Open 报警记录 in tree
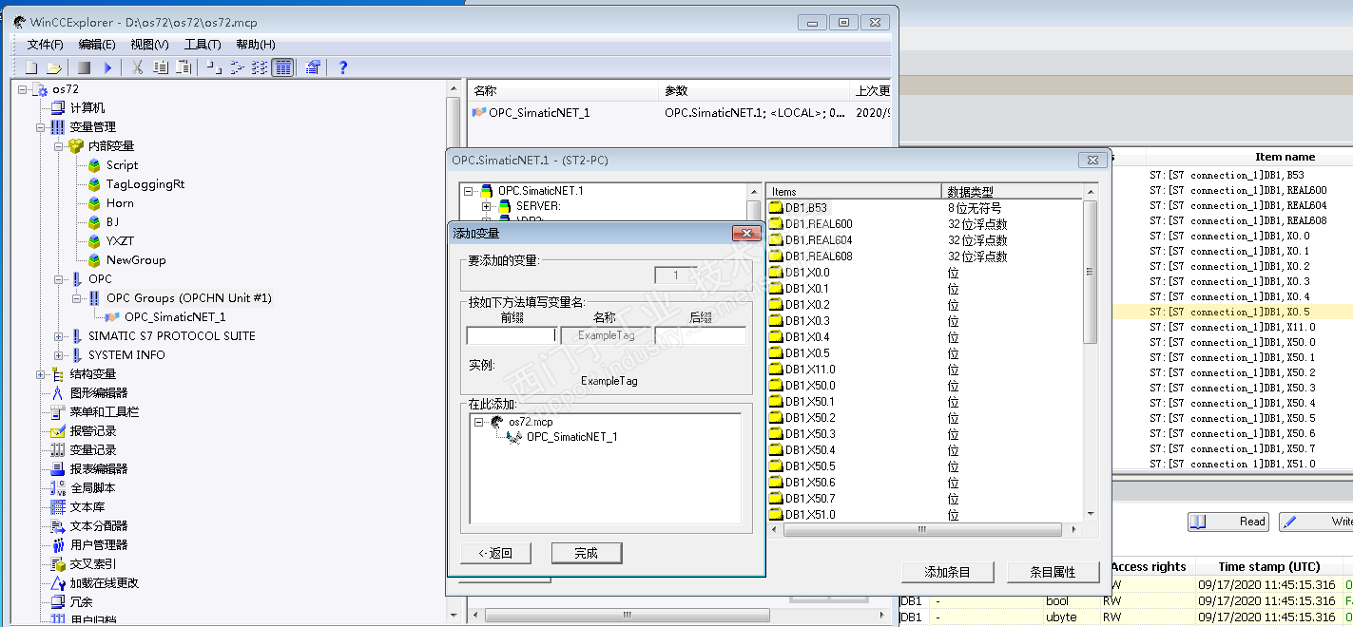Screen dimensions: 1353x627 (93, 430)
